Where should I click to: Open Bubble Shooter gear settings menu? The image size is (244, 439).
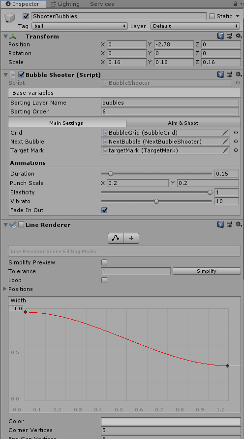pos(239,74)
